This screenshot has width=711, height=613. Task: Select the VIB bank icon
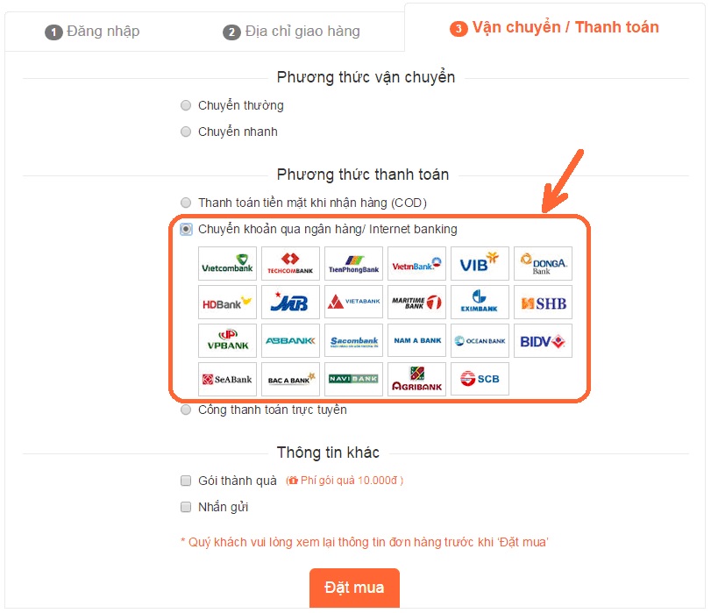[x=480, y=264]
